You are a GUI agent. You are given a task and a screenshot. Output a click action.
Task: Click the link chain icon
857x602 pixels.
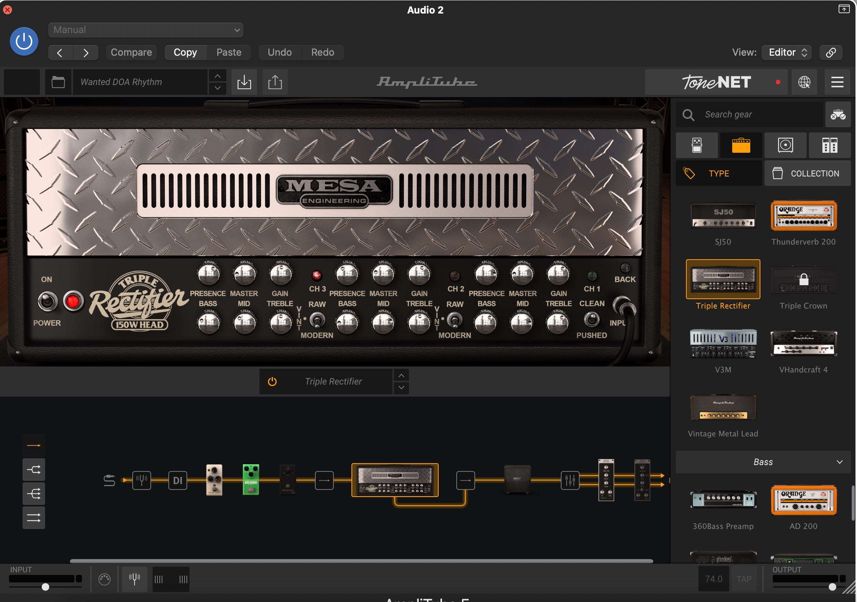[x=831, y=53]
